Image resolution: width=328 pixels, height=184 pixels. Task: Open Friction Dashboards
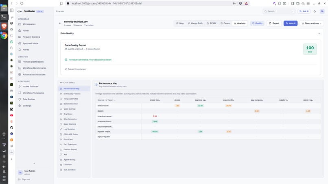[x=33, y=62]
